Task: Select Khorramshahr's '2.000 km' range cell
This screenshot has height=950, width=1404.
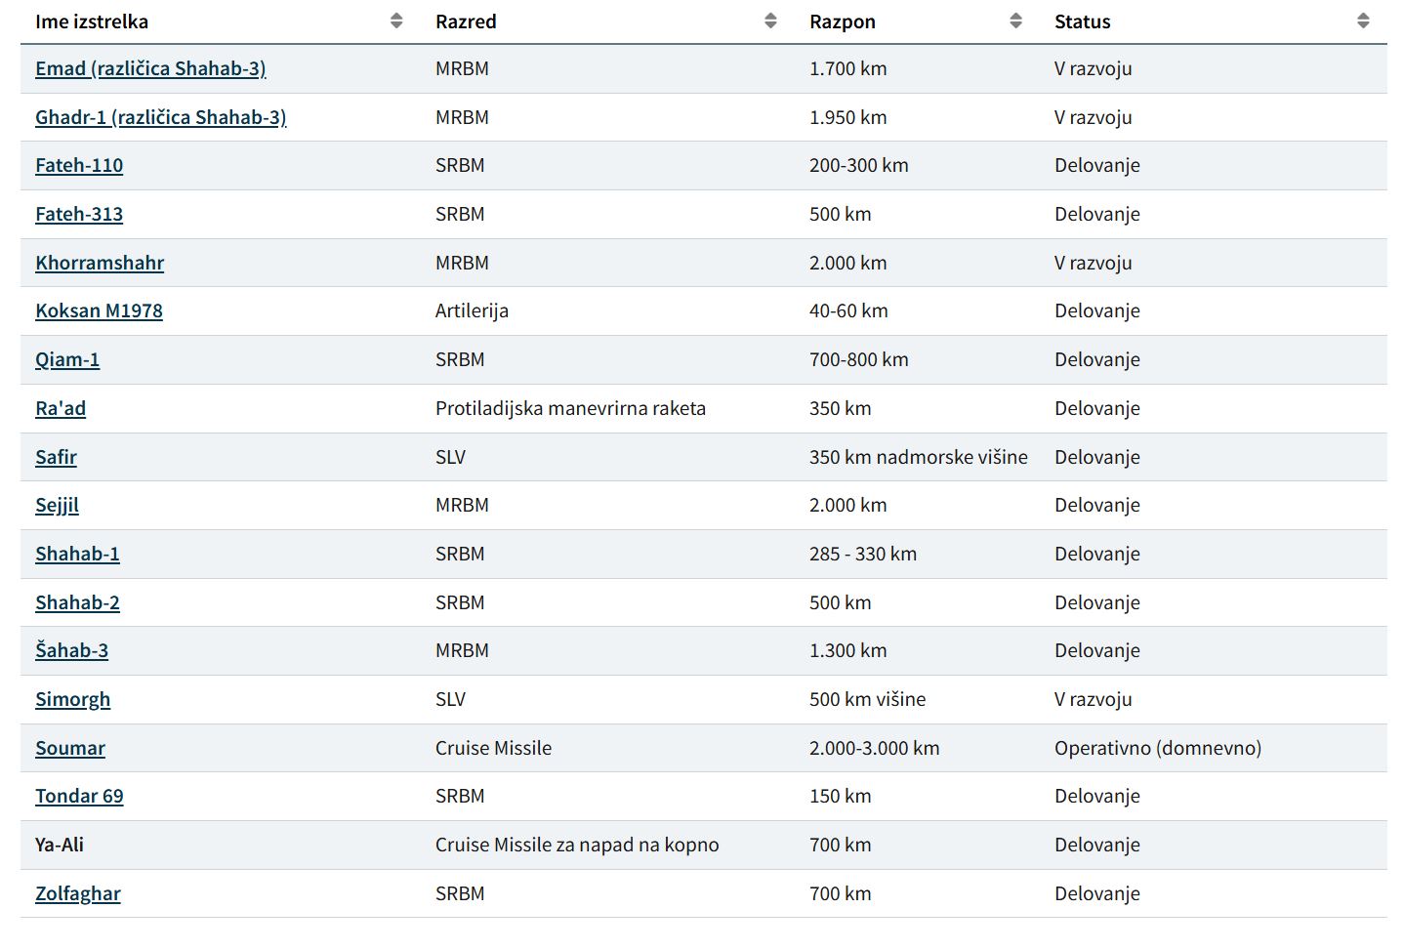Action: [x=917, y=263]
